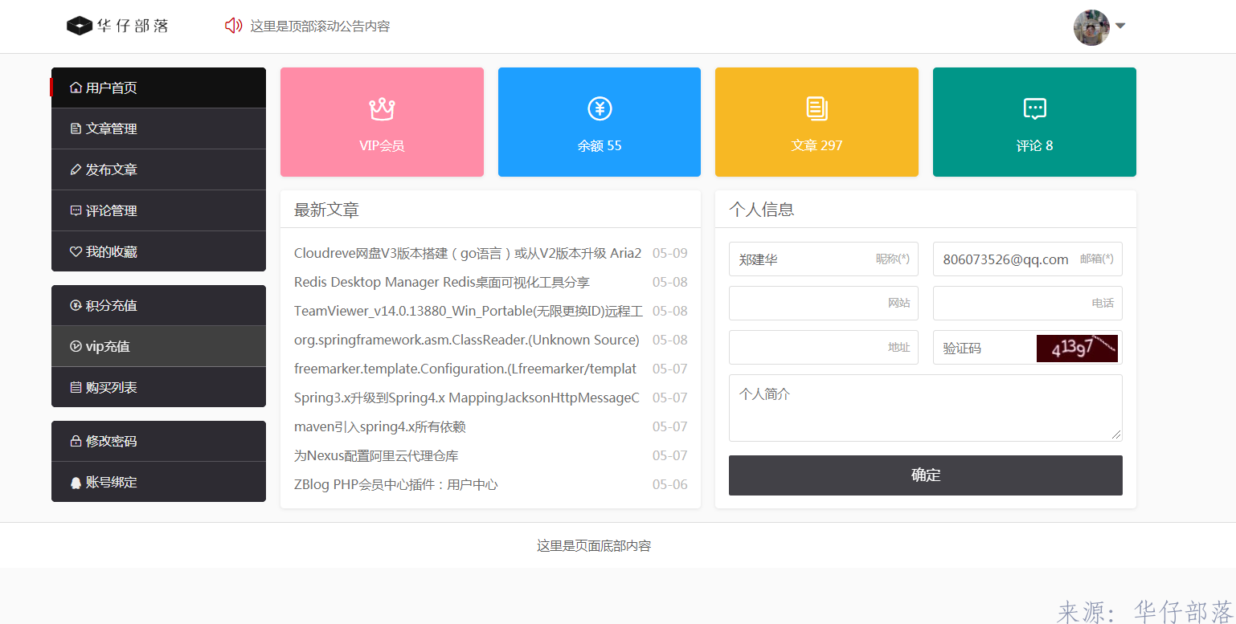Select 发布文章 from the sidebar
This screenshot has height=624, width=1236.
coord(111,169)
